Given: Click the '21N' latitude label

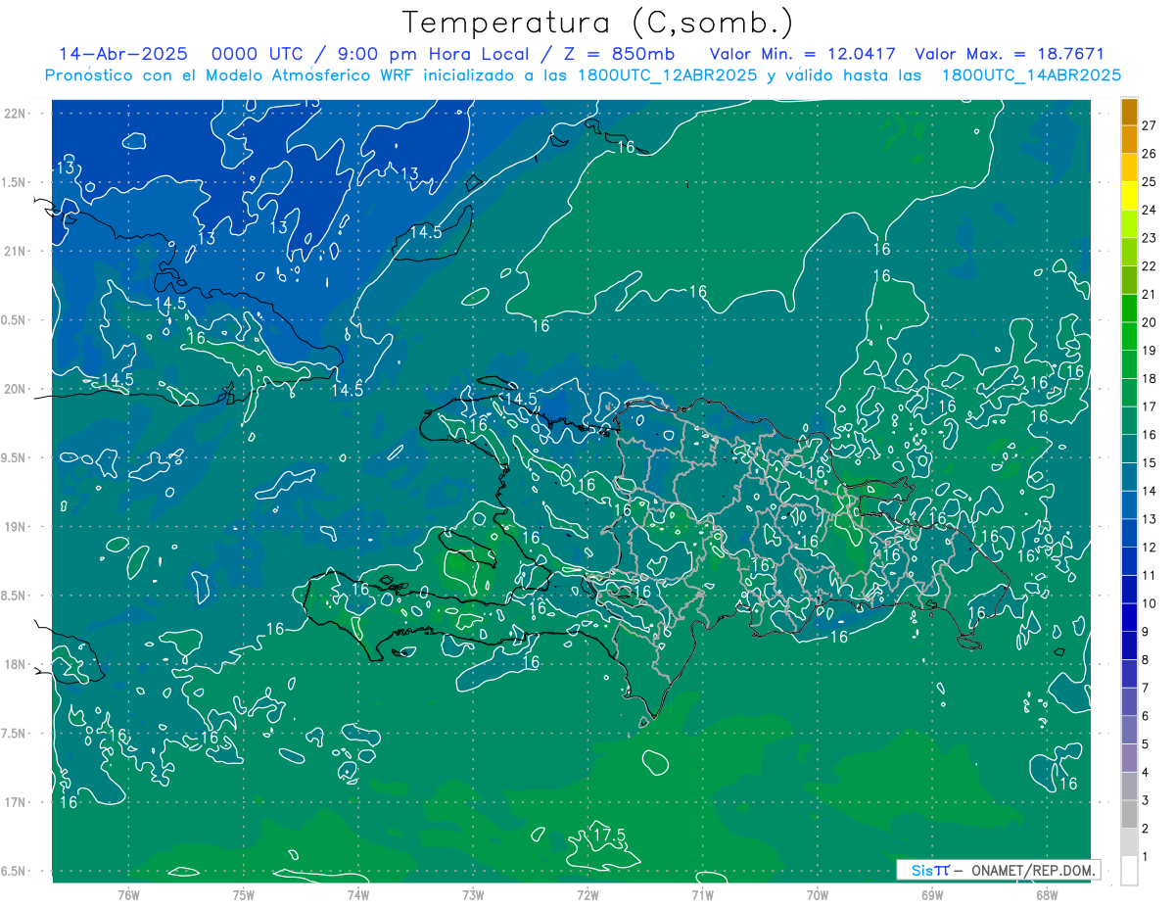Looking at the screenshot, I should 15,251.
